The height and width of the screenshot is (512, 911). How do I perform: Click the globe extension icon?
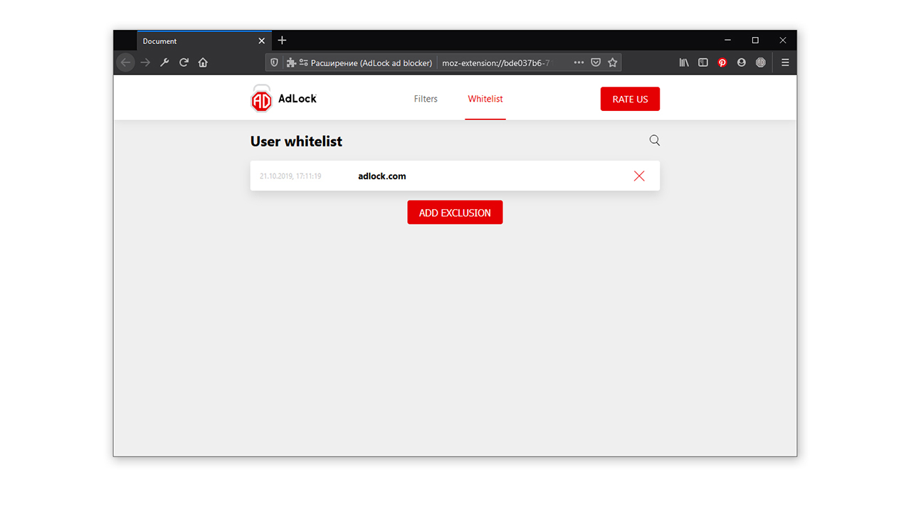click(761, 63)
